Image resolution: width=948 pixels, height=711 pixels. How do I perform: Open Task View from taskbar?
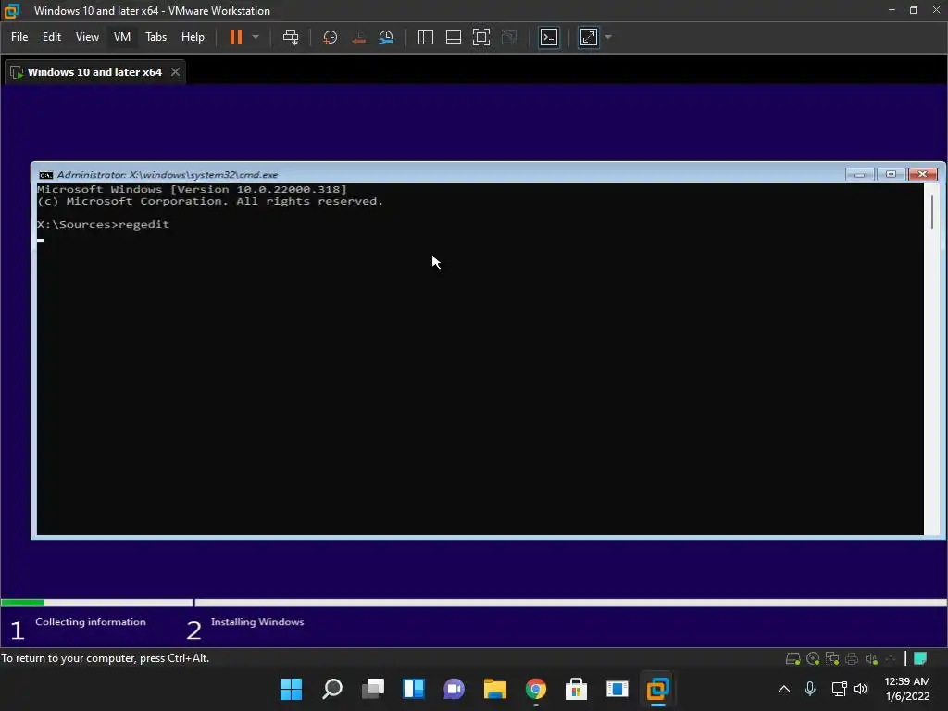coord(372,689)
